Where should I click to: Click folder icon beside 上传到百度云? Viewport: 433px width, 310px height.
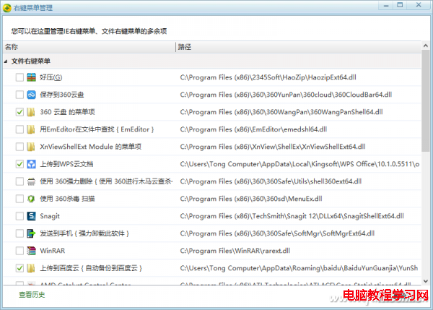31,268
